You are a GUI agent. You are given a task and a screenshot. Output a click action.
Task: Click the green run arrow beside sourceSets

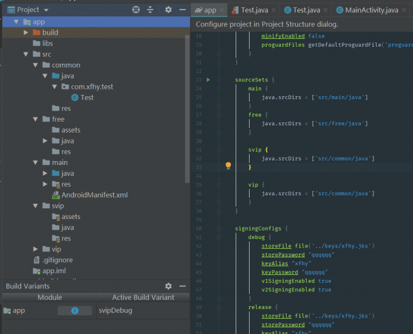click(208, 80)
